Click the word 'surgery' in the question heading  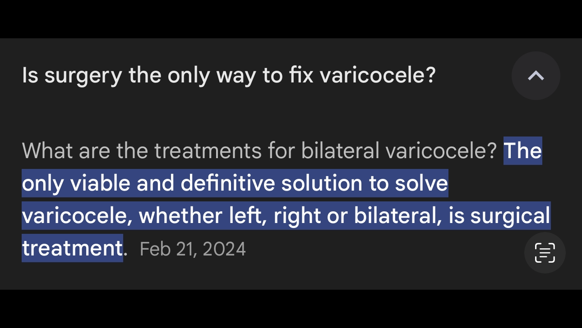coord(83,76)
